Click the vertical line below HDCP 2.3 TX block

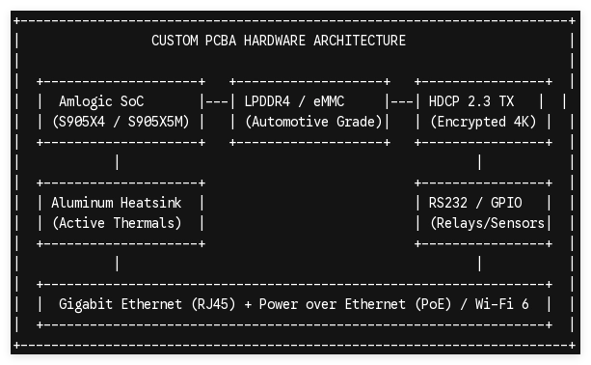tap(479, 162)
